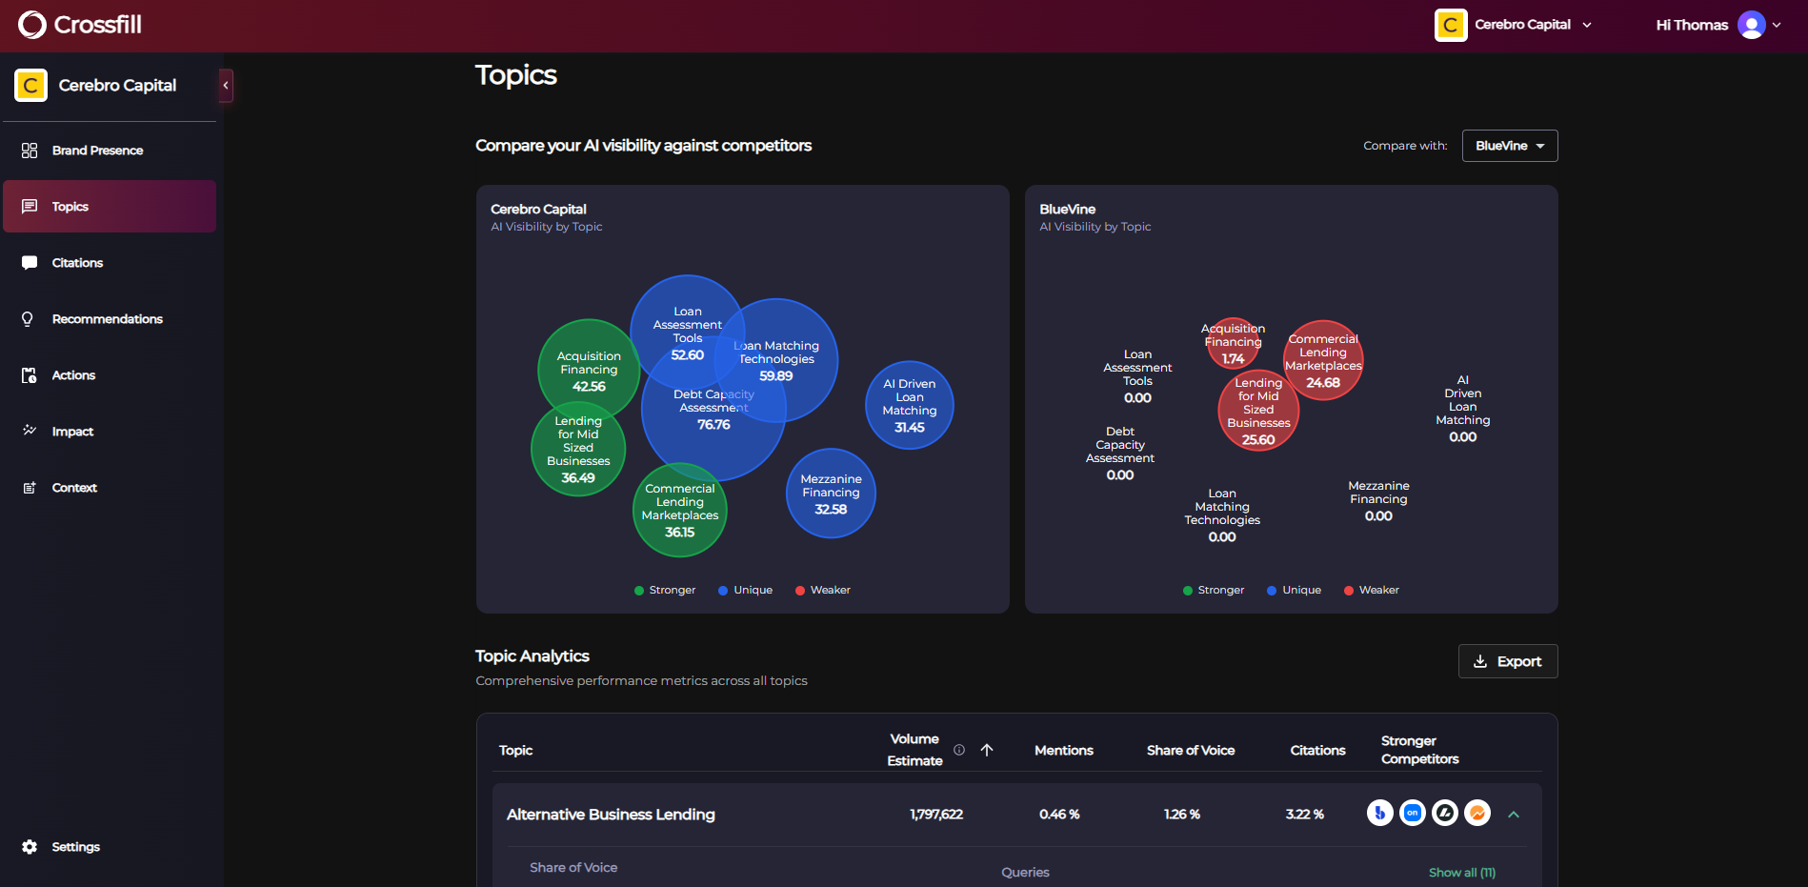Click the Mentions column header

tap(1064, 751)
